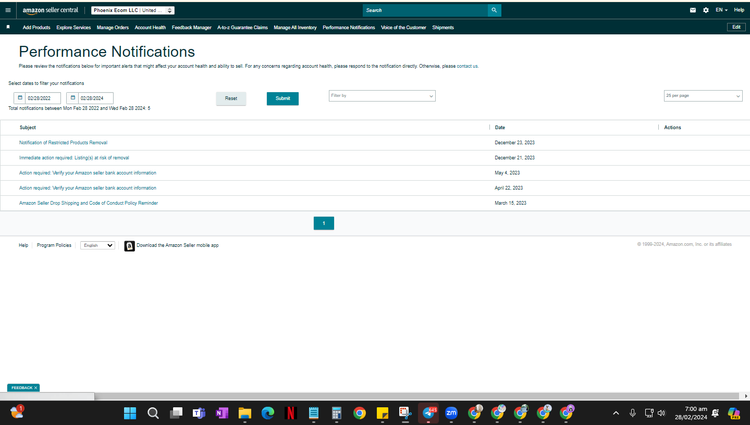This screenshot has width=750, height=425.
Task: Launch OneNote from the taskbar
Action: point(222,414)
